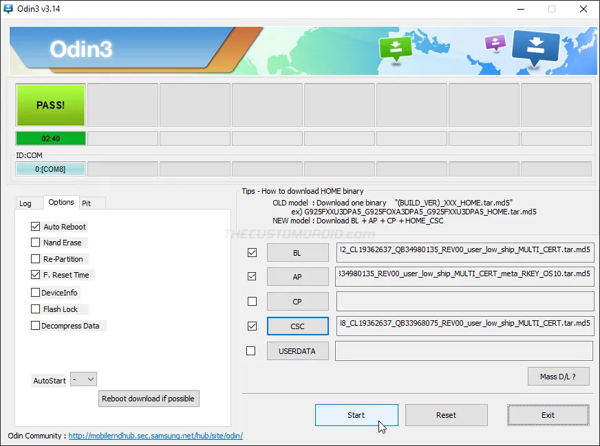Select the 0:[COM8] device port box
The height and width of the screenshot is (446, 600).
[x=50, y=168]
